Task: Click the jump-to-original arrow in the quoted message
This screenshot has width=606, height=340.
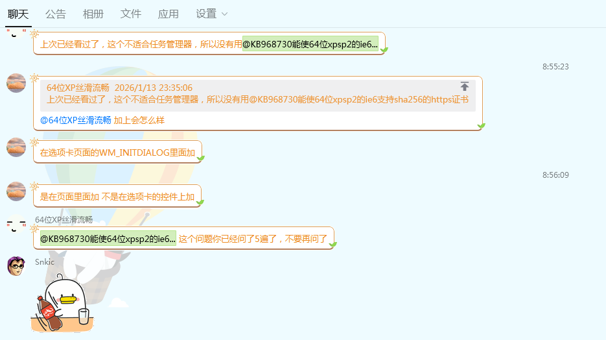Action: 465,86
